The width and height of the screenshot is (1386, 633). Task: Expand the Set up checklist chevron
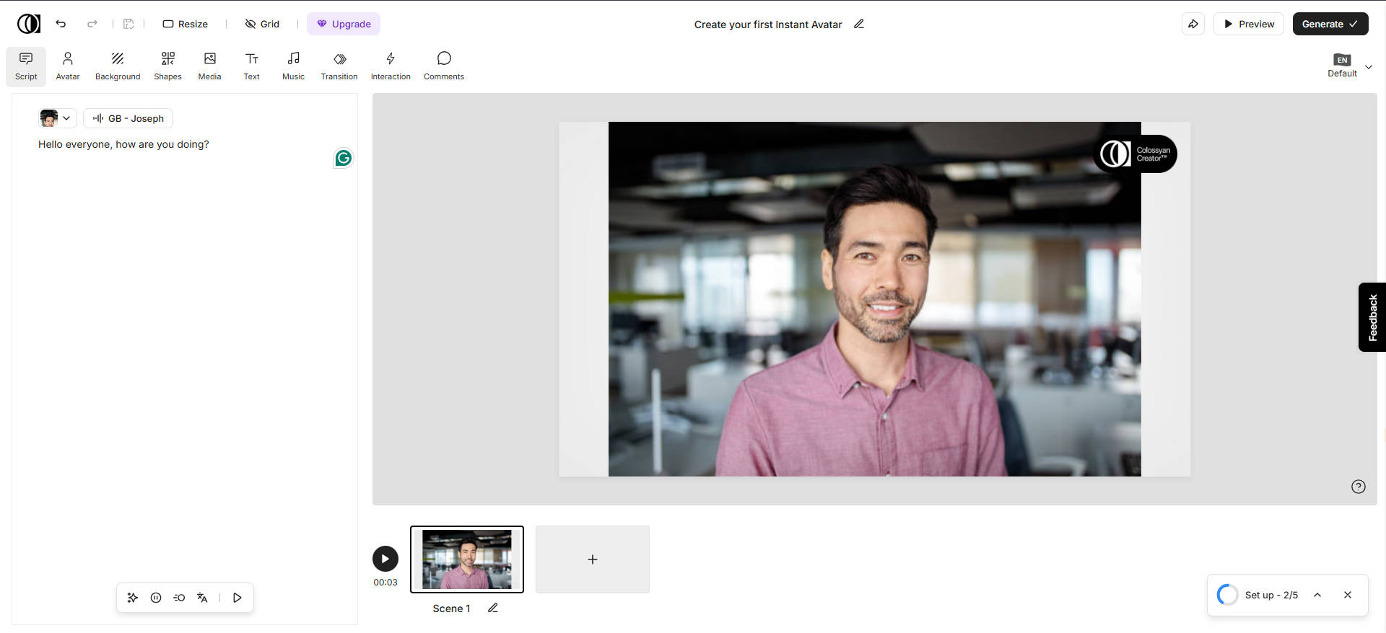point(1317,595)
